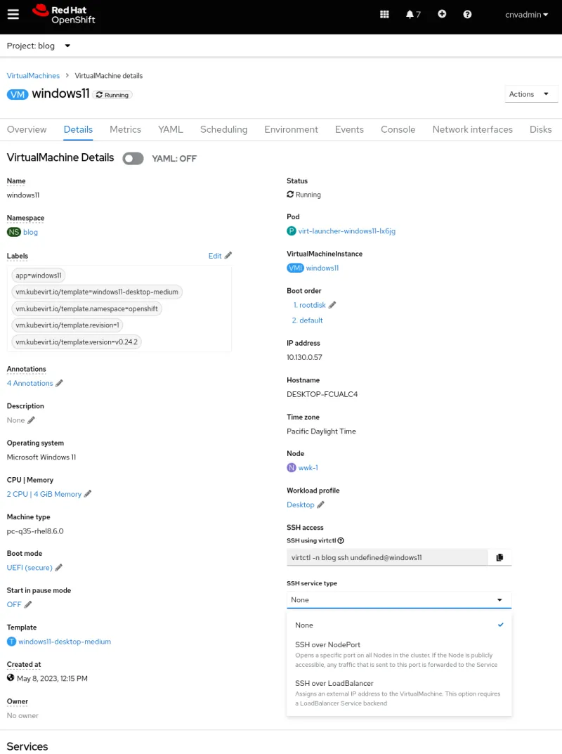
Task: Expand the Actions dropdown
Action: pyautogui.click(x=531, y=94)
